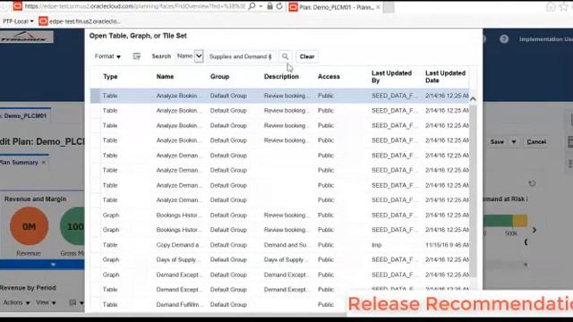Sort by the Last Updated Date column header
The width and height of the screenshot is (573, 322).
pyautogui.click(x=446, y=77)
